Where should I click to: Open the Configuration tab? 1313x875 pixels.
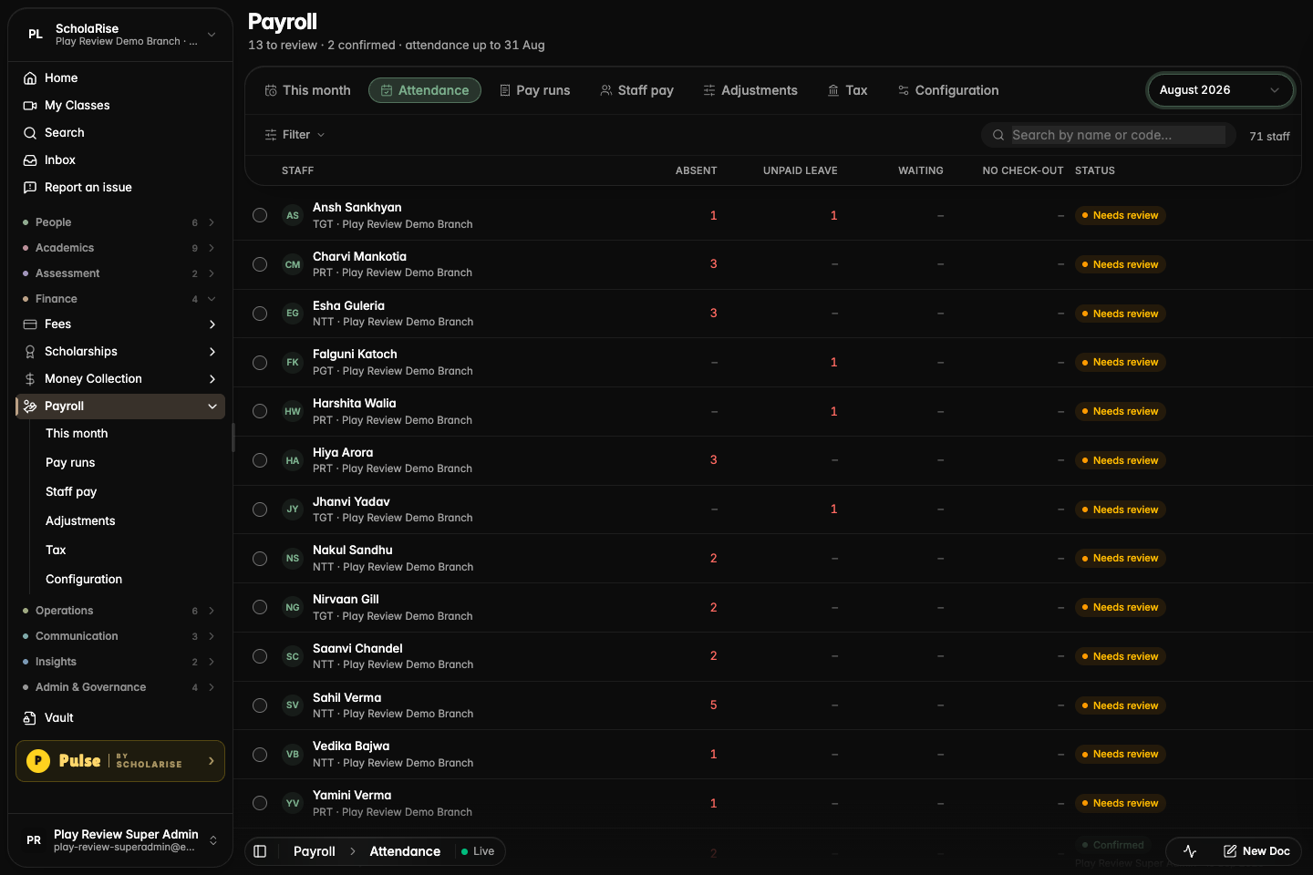tap(948, 90)
